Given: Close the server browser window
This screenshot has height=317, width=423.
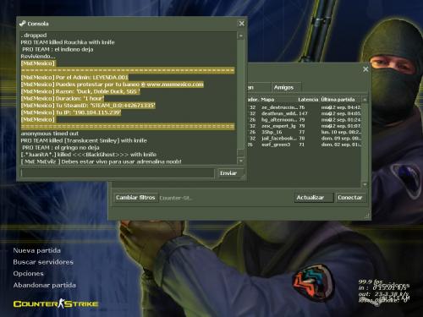Looking at the screenshot, I should pyautogui.click(x=365, y=69).
